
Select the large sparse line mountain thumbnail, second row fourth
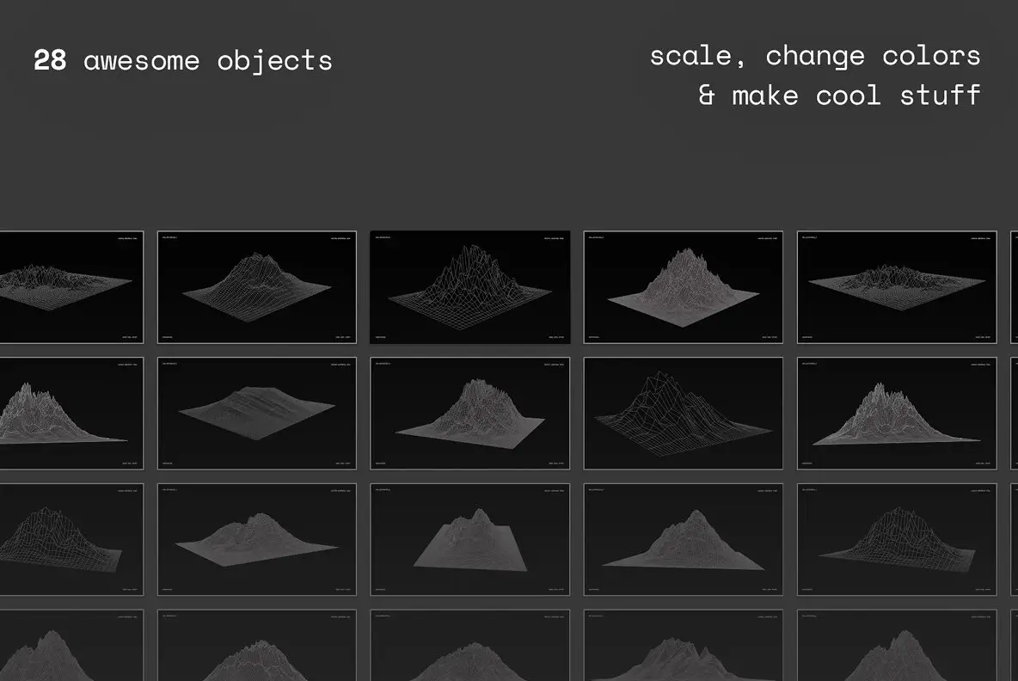pyautogui.click(x=683, y=413)
